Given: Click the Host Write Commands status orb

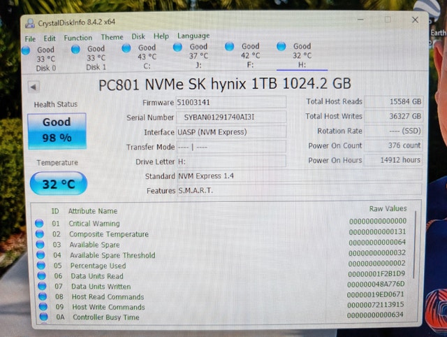Looking at the screenshot, I should point(43,306).
